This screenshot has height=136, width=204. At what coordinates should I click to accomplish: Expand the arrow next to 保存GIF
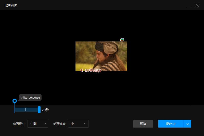187,124
